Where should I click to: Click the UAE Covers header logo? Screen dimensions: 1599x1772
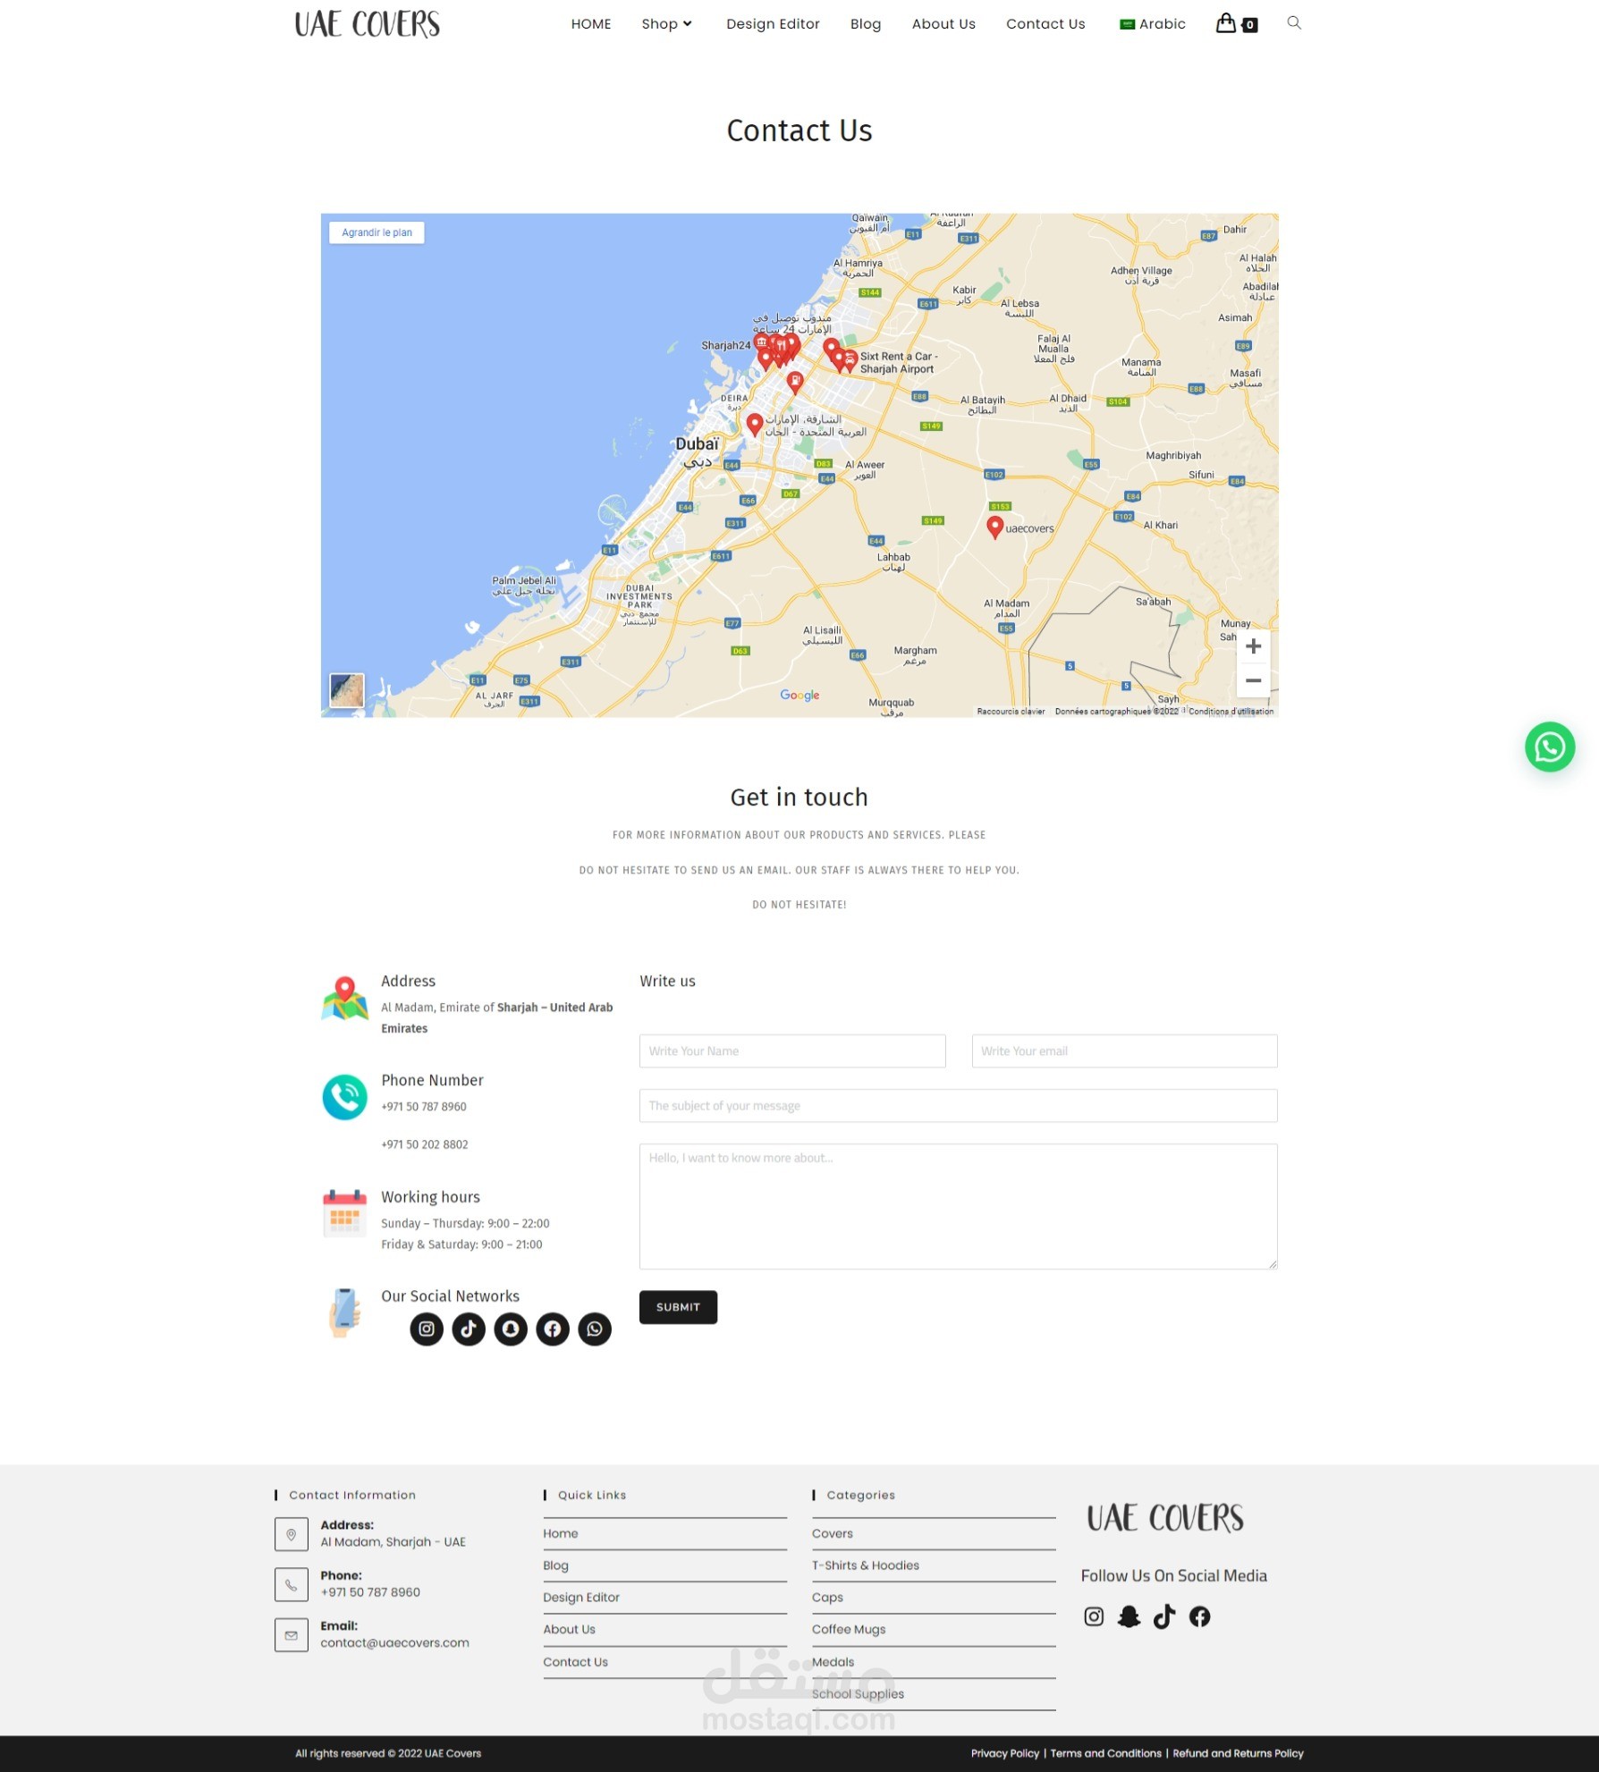pos(368,24)
